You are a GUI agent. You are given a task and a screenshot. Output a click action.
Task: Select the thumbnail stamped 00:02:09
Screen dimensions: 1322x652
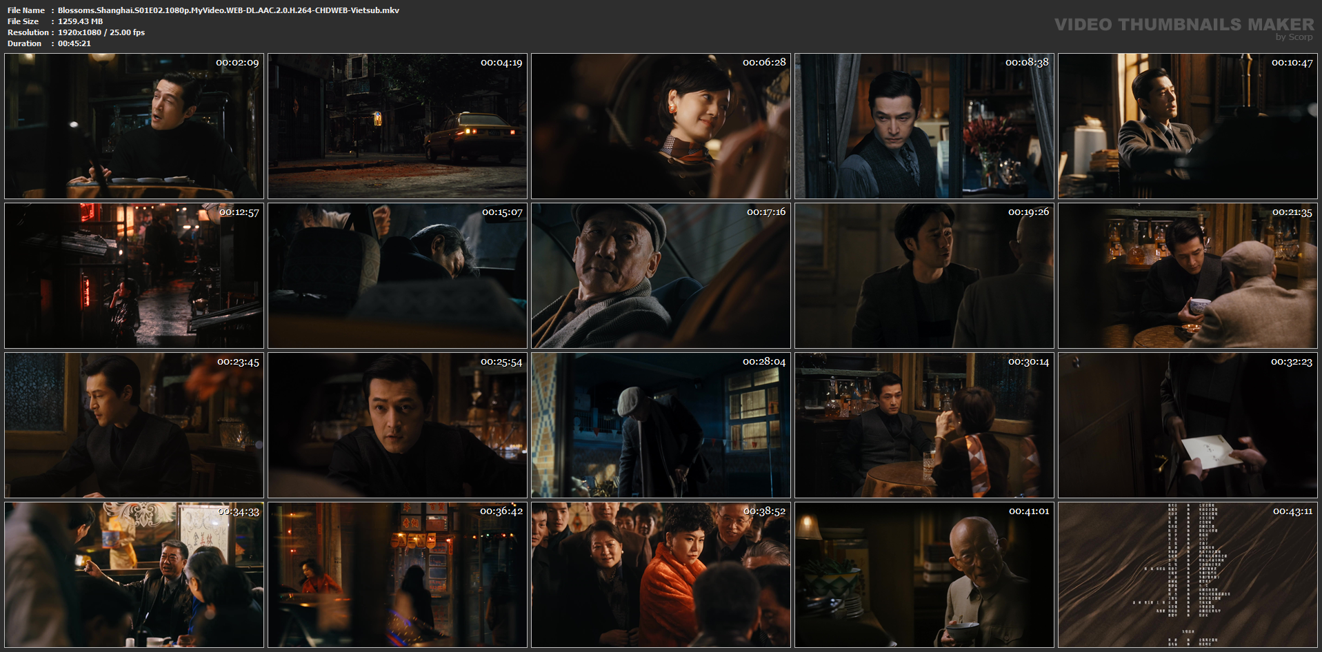pos(134,126)
